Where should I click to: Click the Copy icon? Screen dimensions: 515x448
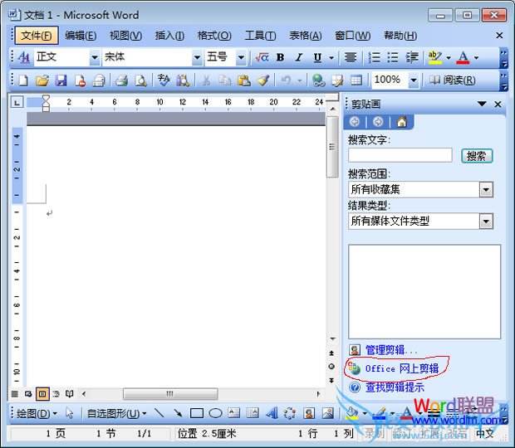(x=225, y=80)
